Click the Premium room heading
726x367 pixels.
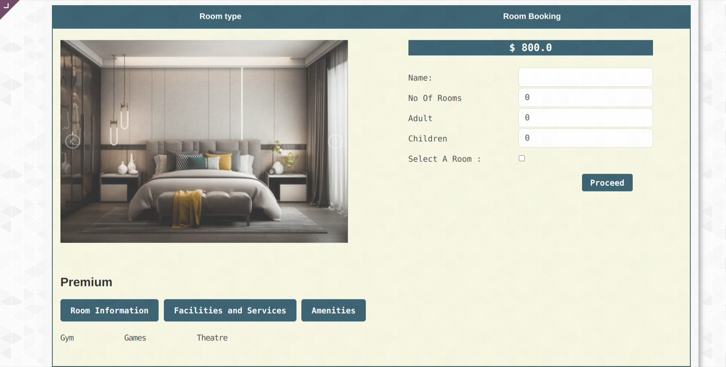86,282
